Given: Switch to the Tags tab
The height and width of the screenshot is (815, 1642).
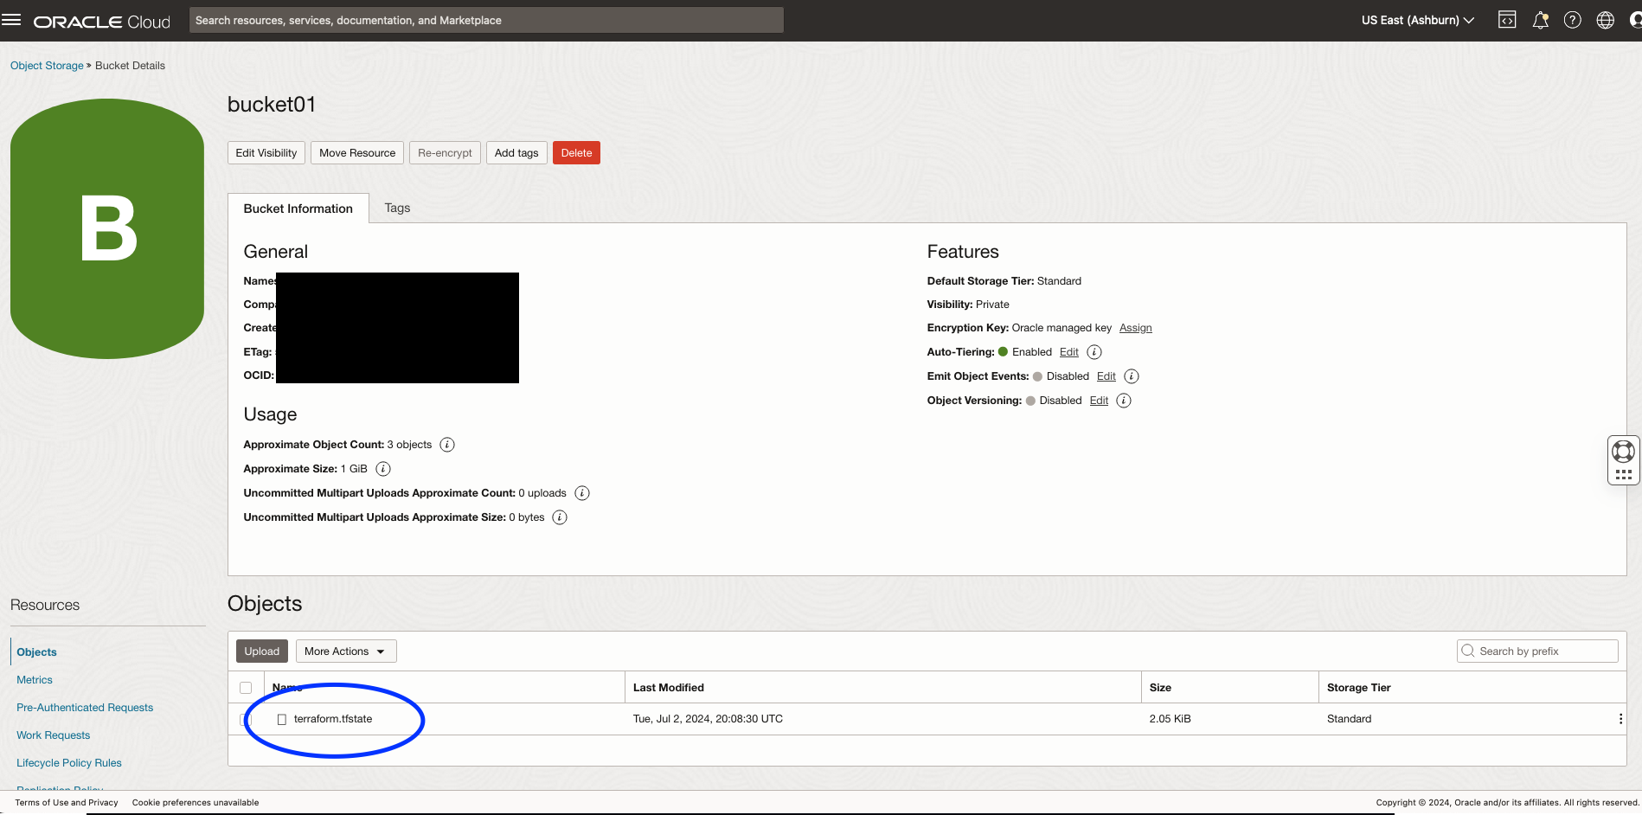Looking at the screenshot, I should (397, 208).
